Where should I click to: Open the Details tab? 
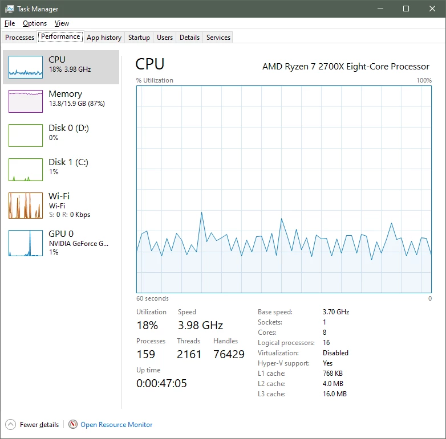coord(189,38)
